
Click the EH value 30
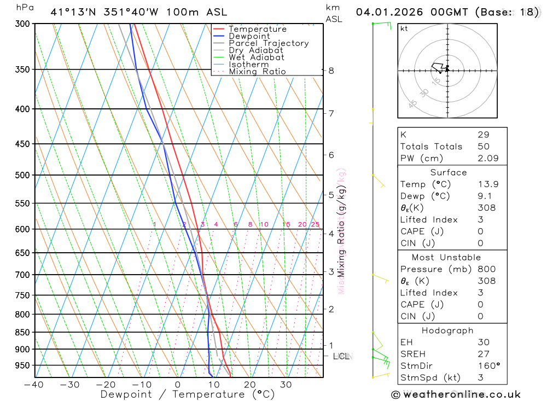coord(484,342)
